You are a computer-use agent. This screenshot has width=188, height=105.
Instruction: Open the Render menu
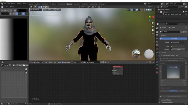(x=13, y=4)
